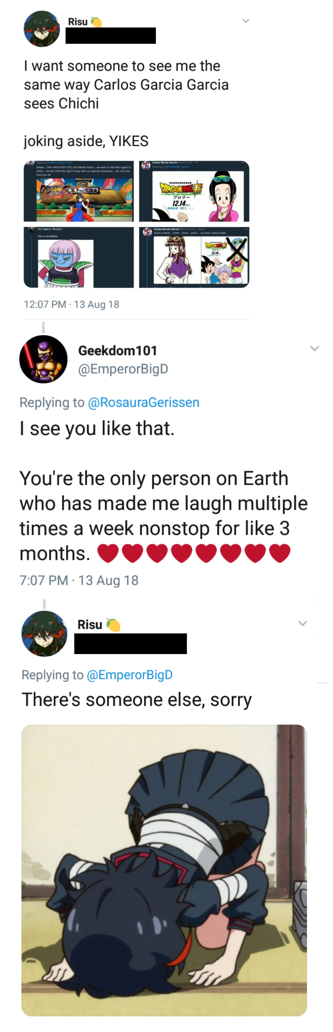Expand the chevron menu on Geekdom101's tweet
Viewport: 333px width, 1032px height.
314,349
